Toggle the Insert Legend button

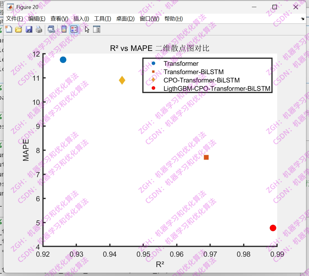(x=74, y=29)
